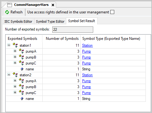152x113 pixels.
Task: Click symbol count 11 for station1
Action: tap(77, 45)
